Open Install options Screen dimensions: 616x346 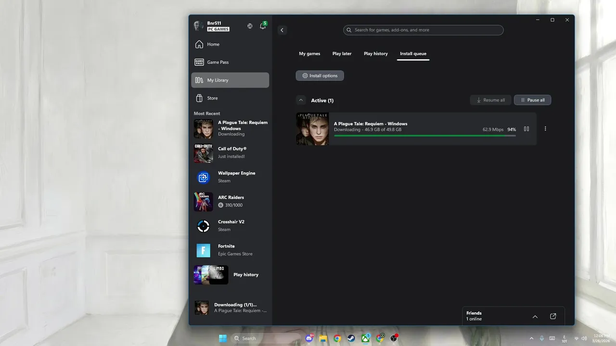[320, 75]
